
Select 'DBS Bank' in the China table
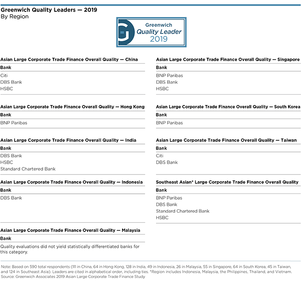(11, 82)
